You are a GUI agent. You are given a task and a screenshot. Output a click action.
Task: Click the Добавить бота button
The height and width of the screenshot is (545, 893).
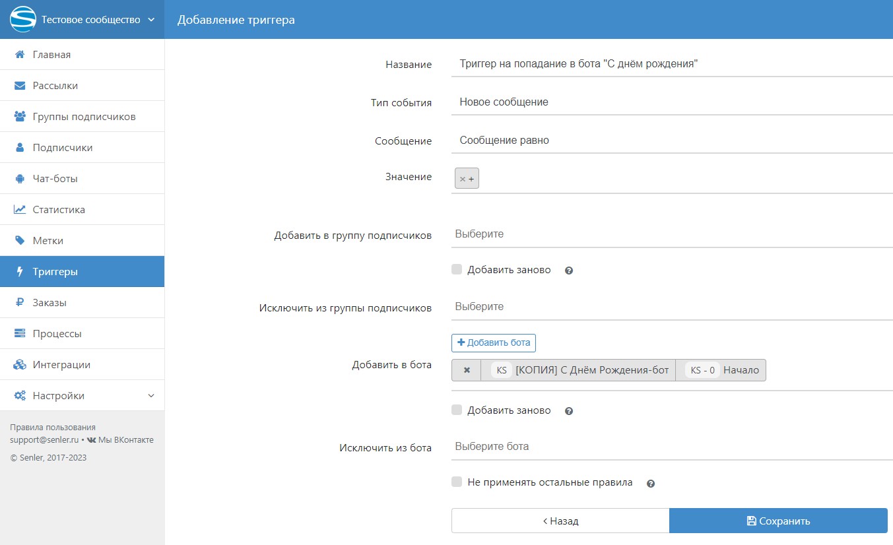[x=494, y=343]
